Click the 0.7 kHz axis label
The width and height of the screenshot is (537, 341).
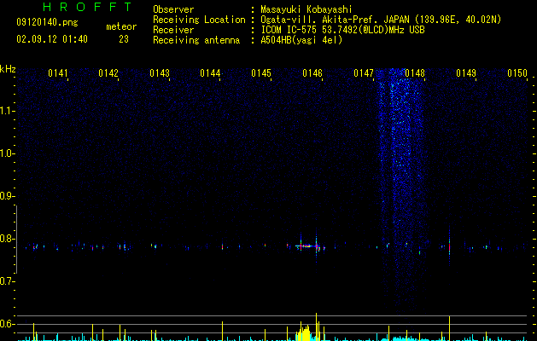coord(6,281)
